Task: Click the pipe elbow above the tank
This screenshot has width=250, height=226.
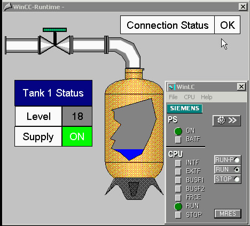Action: pyautogui.click(x=127, y=52)
